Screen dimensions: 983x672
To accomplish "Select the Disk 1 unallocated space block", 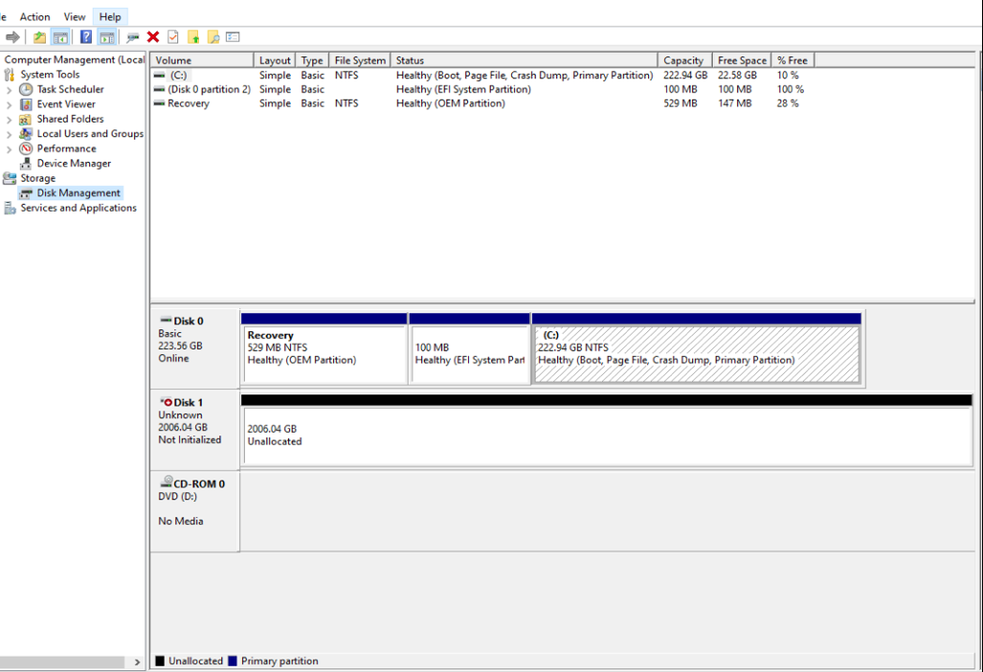I will [607, 436].
